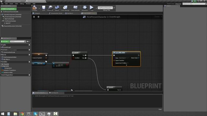Click the graph navigate forward arrow
Viewport: 207px width, 116px height.
(38, 17)
